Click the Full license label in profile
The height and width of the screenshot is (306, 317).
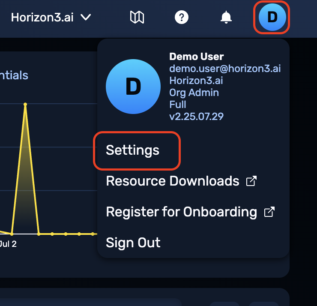[x=177, y=105]
